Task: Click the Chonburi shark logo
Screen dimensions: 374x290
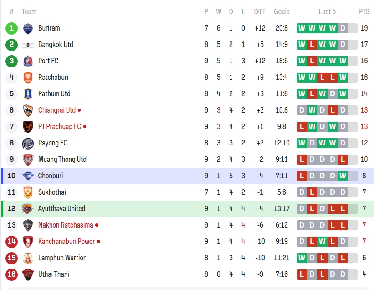Action: 28,176
